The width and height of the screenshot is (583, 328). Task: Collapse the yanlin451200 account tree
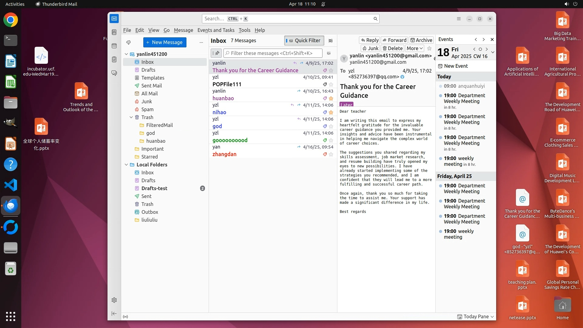click(x=126, y=54)
